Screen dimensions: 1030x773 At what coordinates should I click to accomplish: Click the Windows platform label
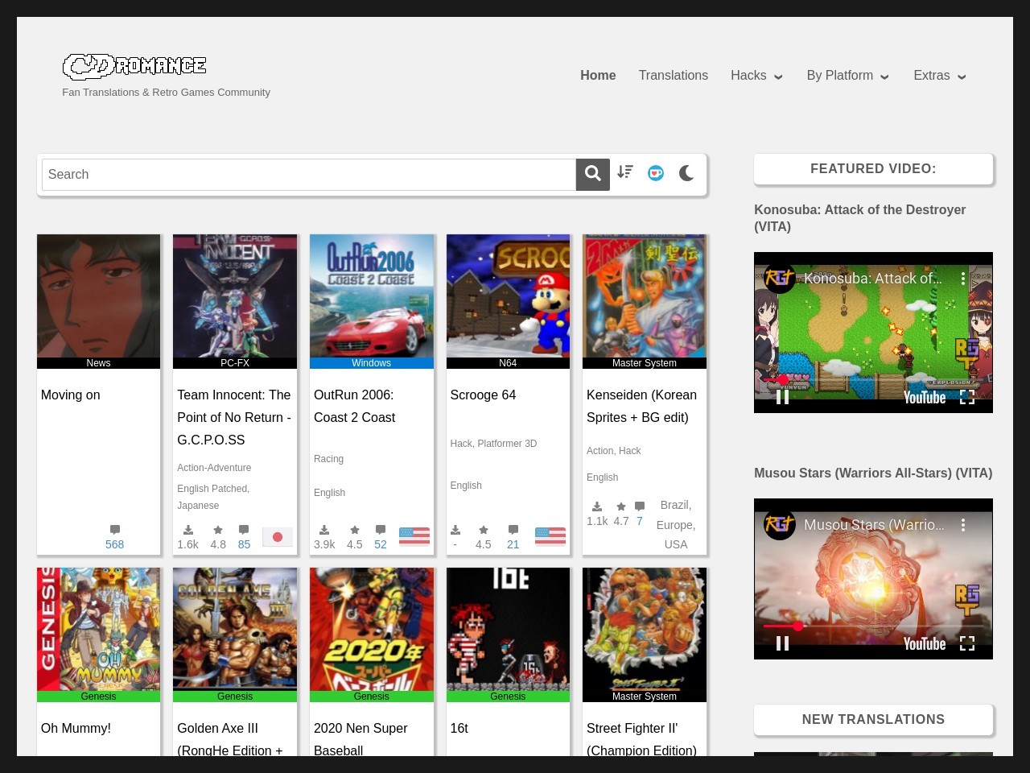[x=372, y=363]
